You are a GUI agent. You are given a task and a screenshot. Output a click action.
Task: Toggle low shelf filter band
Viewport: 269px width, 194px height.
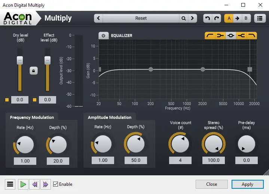pyautogui.click(x=220, y=36)
